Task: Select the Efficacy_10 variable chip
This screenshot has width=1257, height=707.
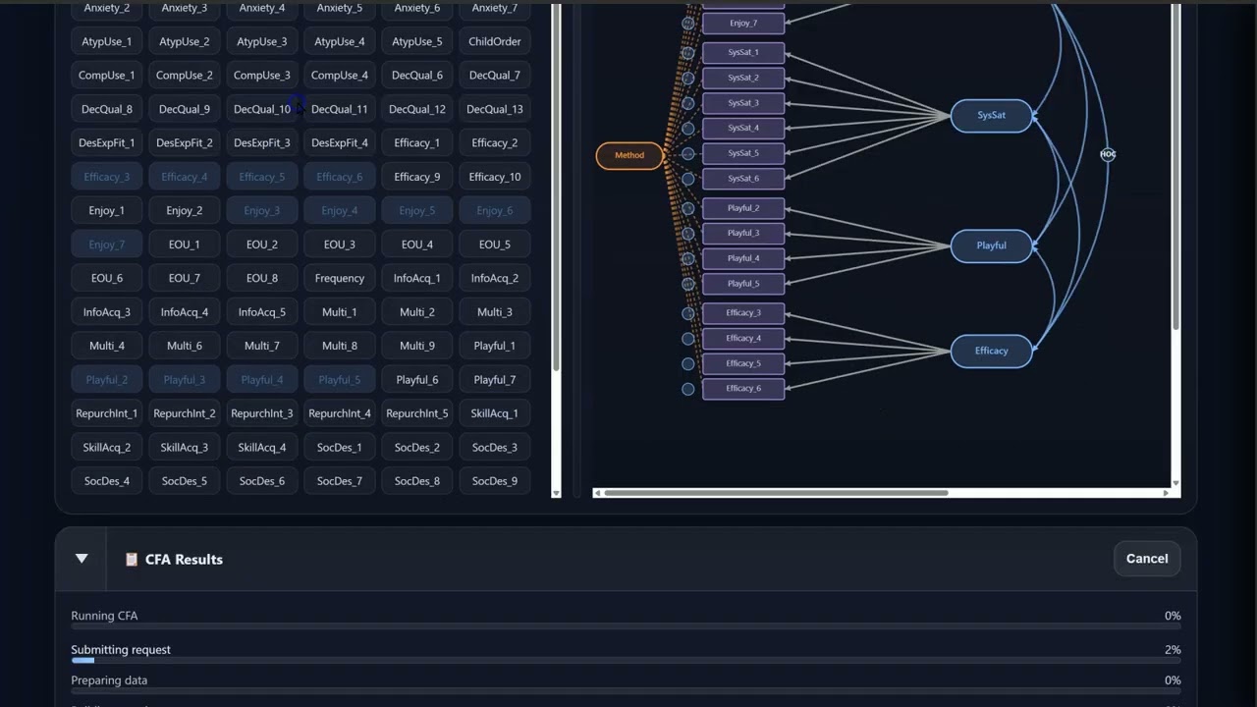Action: tap(495, 177)
